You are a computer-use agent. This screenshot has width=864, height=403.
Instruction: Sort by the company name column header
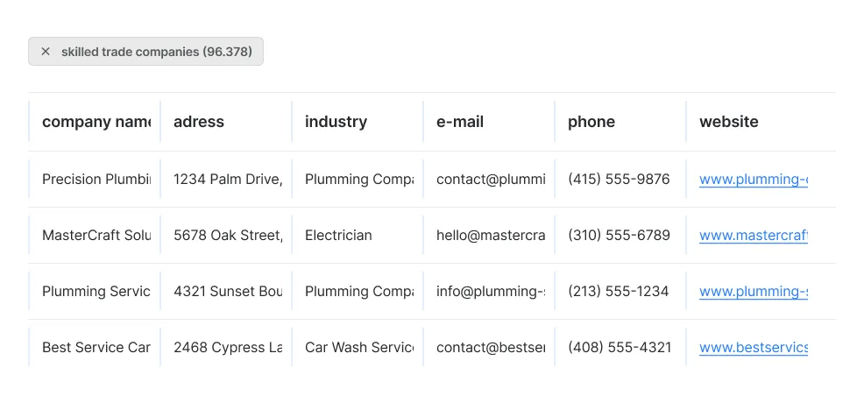[96, 122]
